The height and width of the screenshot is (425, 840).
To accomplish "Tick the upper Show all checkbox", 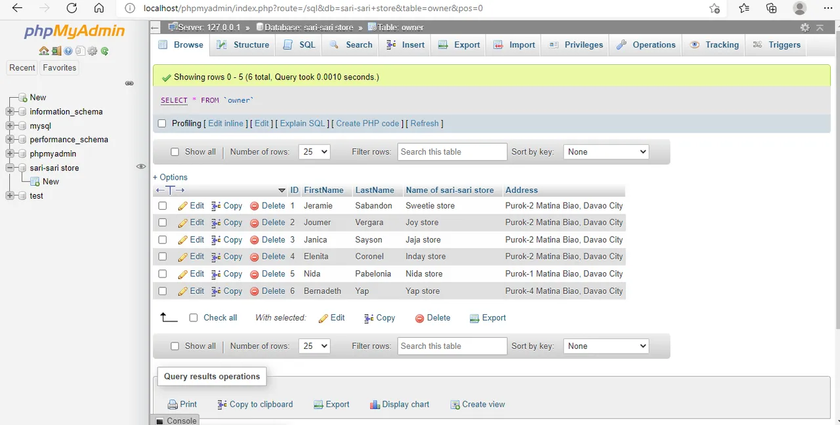I will (175, 152).
